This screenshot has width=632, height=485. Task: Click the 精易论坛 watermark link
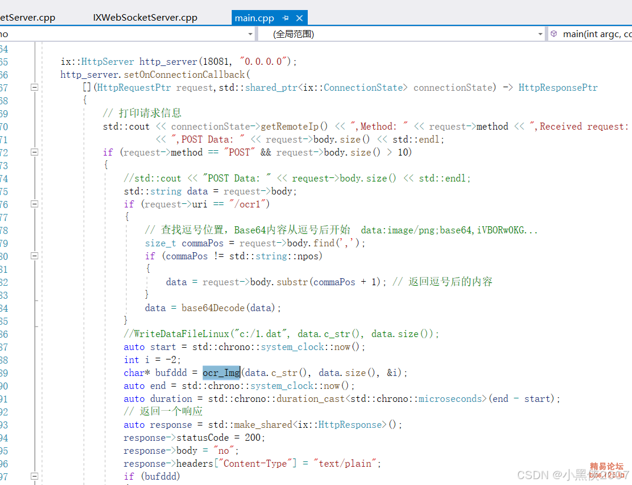[x=607, y=466]
